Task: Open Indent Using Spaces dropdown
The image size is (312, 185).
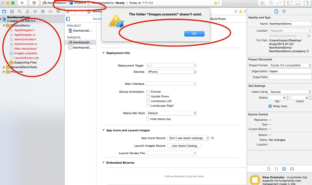Action: click(290, 92)
